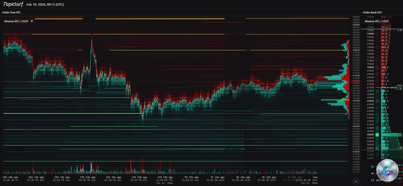This screenshot has width=403, height=186.
Task: Click the 67000 best bid price row
Action: tap(370, 87)
